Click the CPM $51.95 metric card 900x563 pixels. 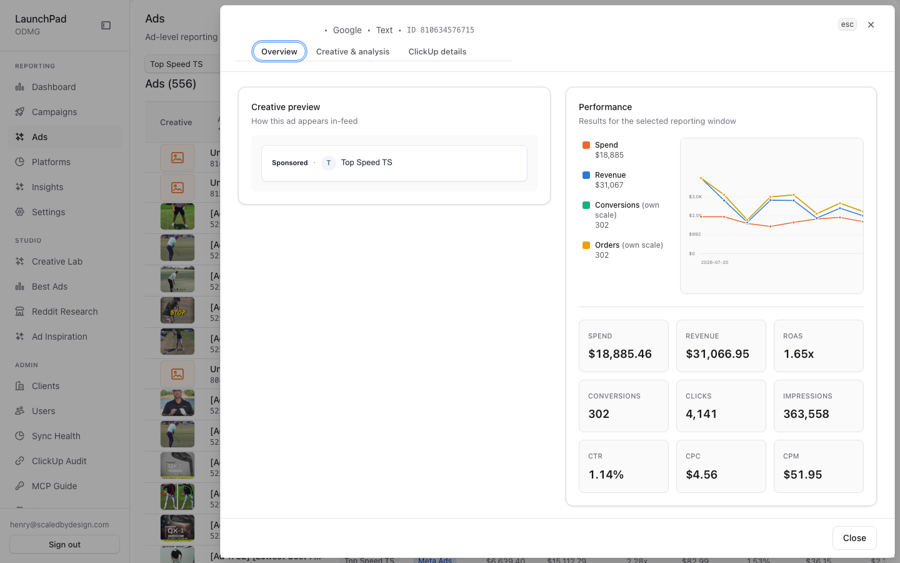pos(819,466)
